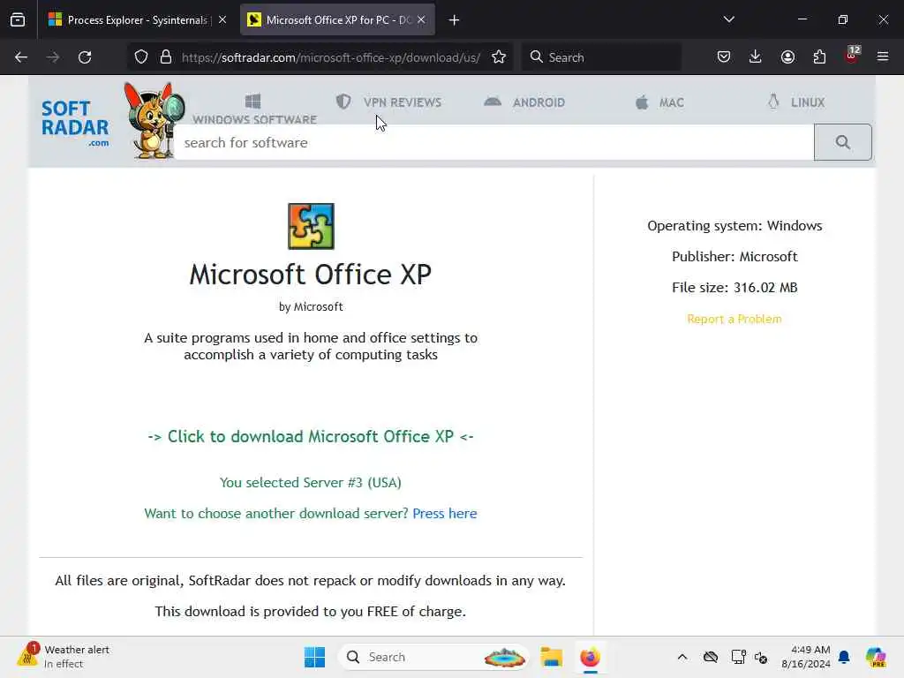This screenshot has width=904, height=678.
Task: Click the Operating system: Windows text
Action: tap(734, 225)
